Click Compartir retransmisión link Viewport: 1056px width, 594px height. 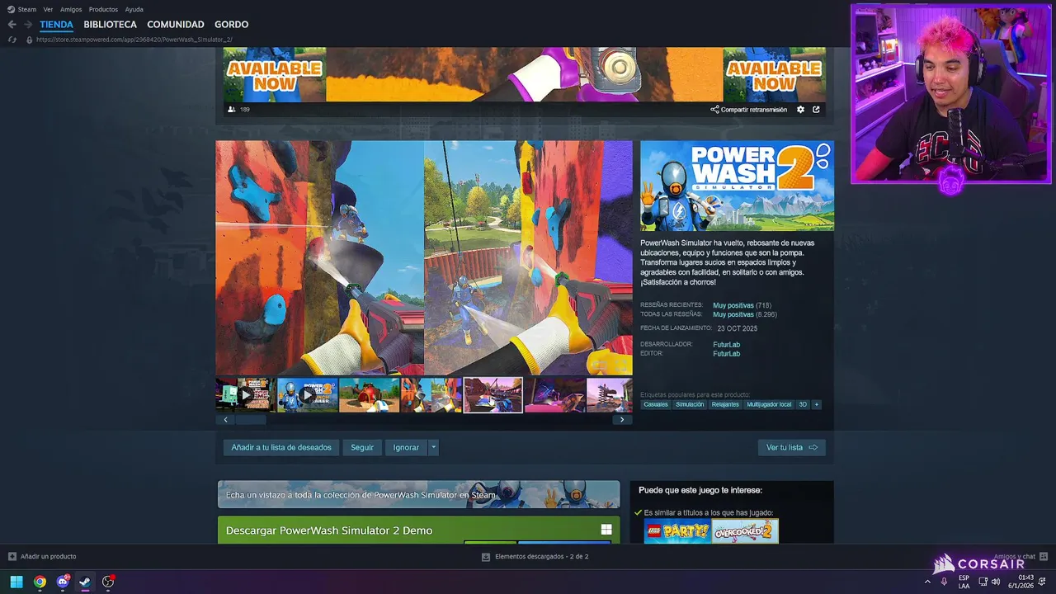(x=754, y=110)
